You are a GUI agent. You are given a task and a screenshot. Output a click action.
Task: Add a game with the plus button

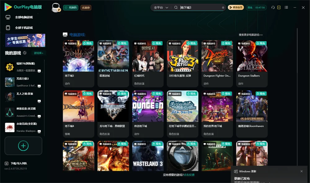coord(23,146)
